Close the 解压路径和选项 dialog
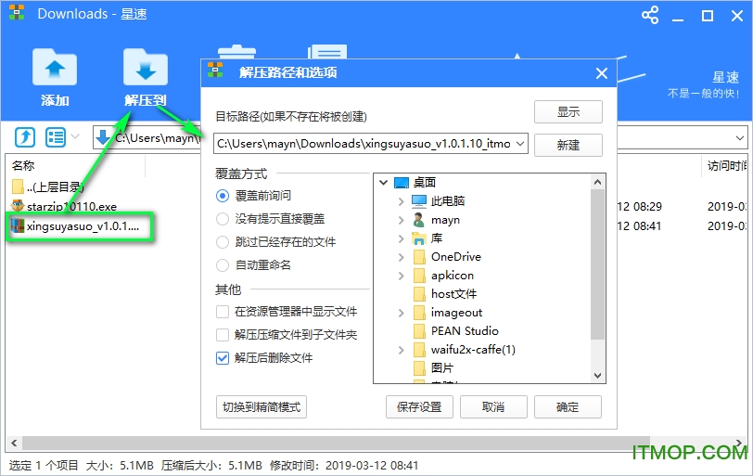Screen dimensions: 753x476 (x=602, y=73)
